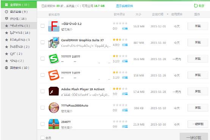Screen dimensions: 210x140
Task: Open the first starred category with (2) items
Action: (x=19, y=47)
